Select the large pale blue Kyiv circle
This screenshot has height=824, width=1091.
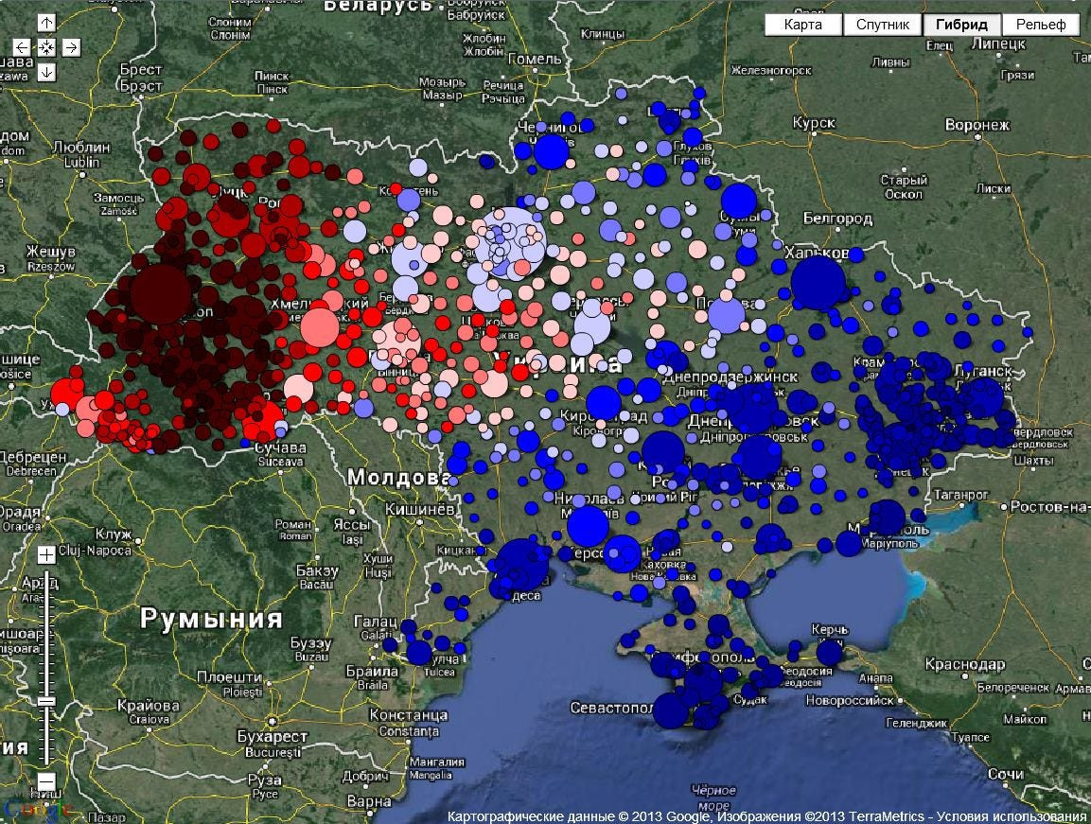511,243
